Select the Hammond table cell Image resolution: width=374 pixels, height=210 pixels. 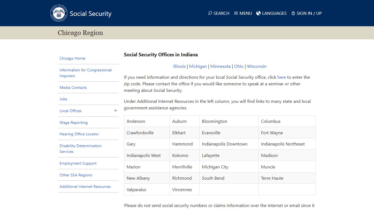pyautogui.click(x=185, y=144)
